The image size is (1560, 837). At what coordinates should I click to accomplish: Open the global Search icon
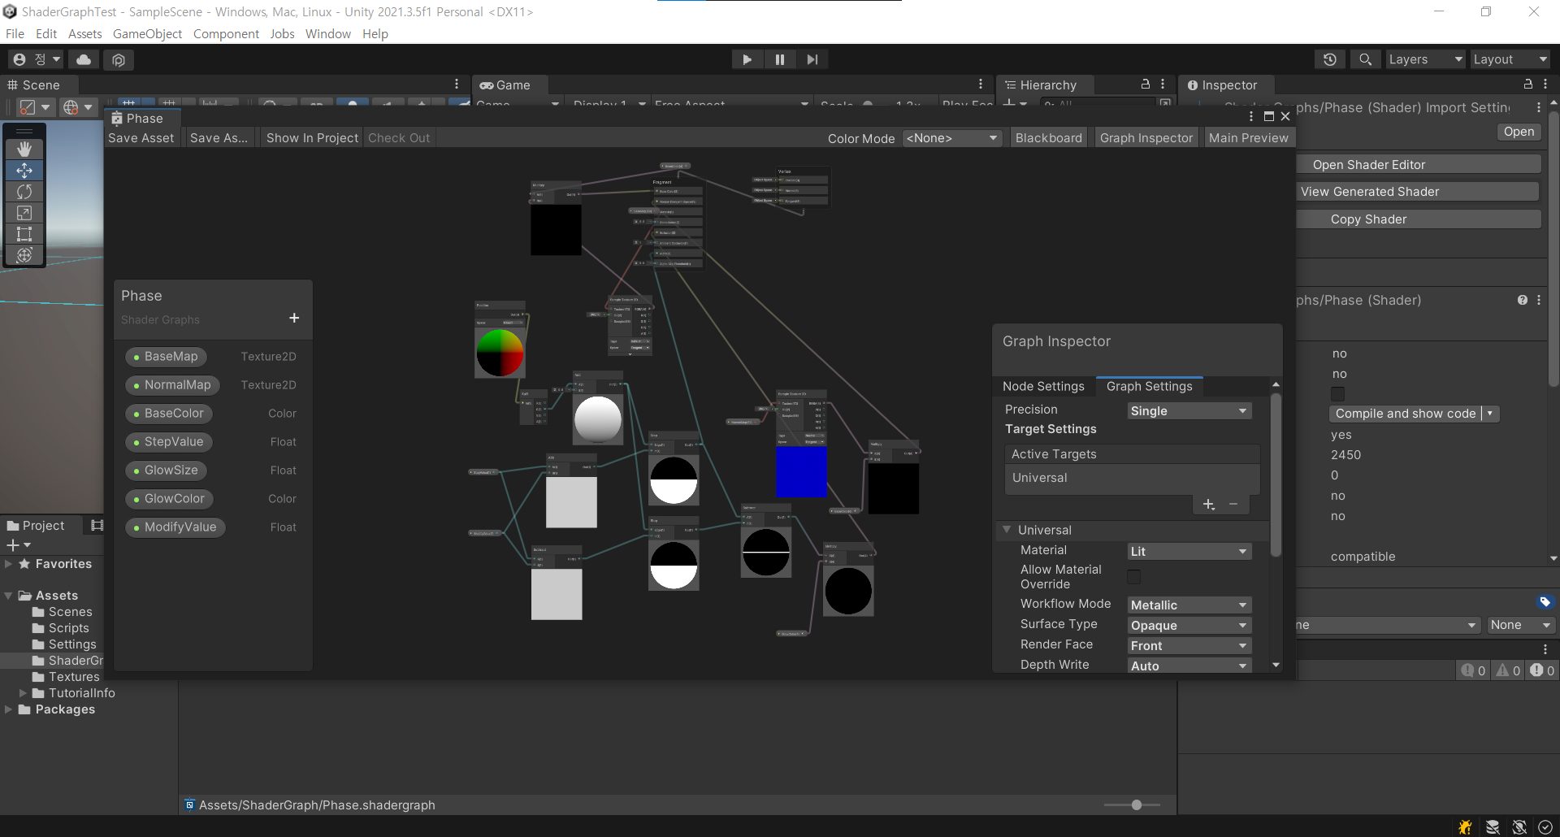coord(1366,59)
